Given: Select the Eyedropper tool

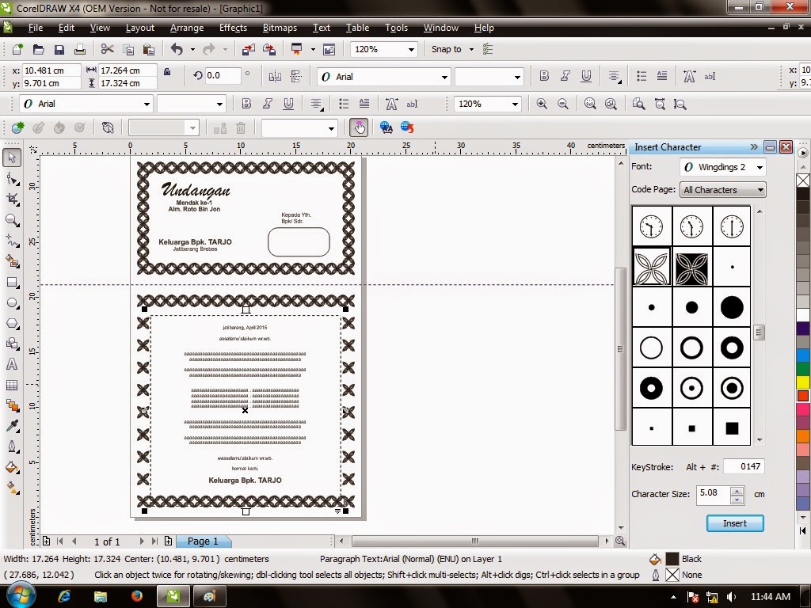Looking at the screenshot, I should coord(12,426).
